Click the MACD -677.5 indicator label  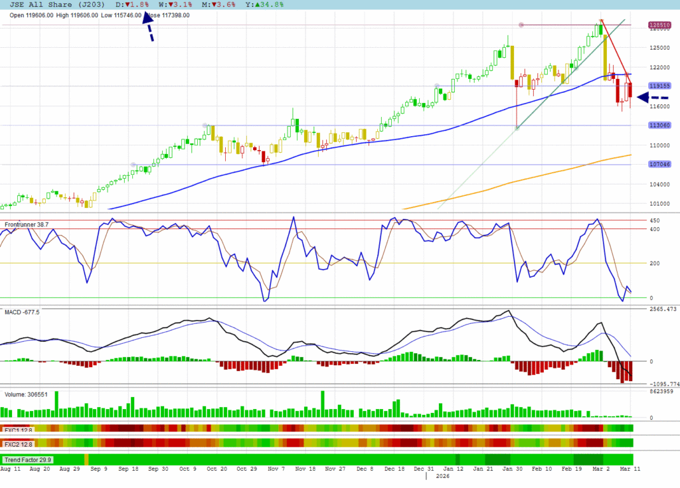click(x=20, y=311)
